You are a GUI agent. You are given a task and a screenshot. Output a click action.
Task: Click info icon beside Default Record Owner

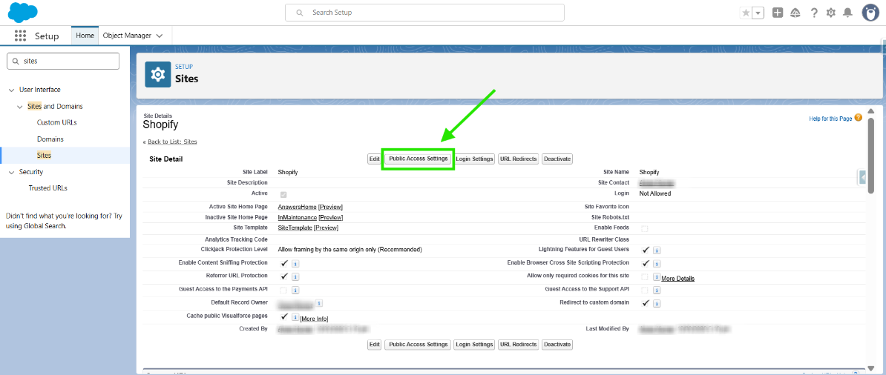[319, 303]
